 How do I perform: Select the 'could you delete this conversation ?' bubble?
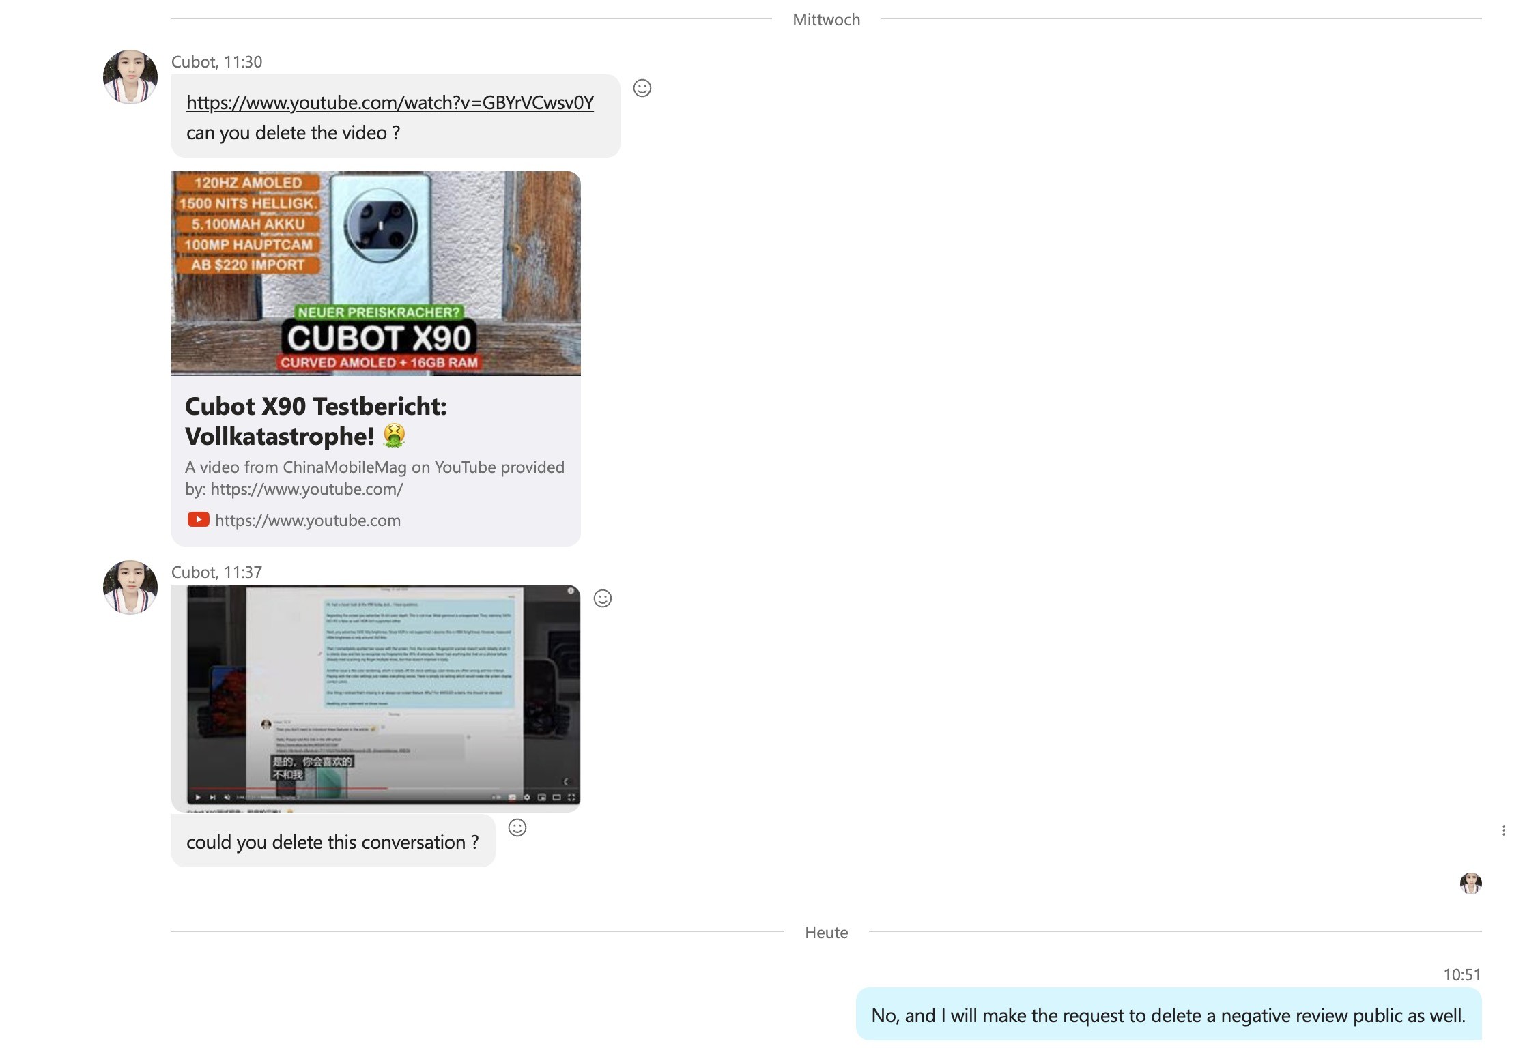333,841
